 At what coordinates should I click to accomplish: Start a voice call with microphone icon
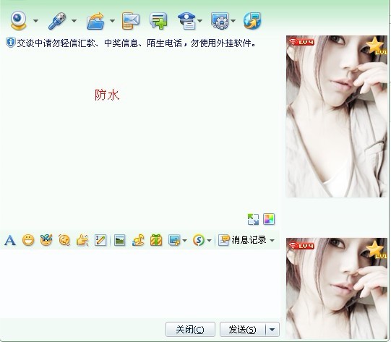click(x=57, y=21)
